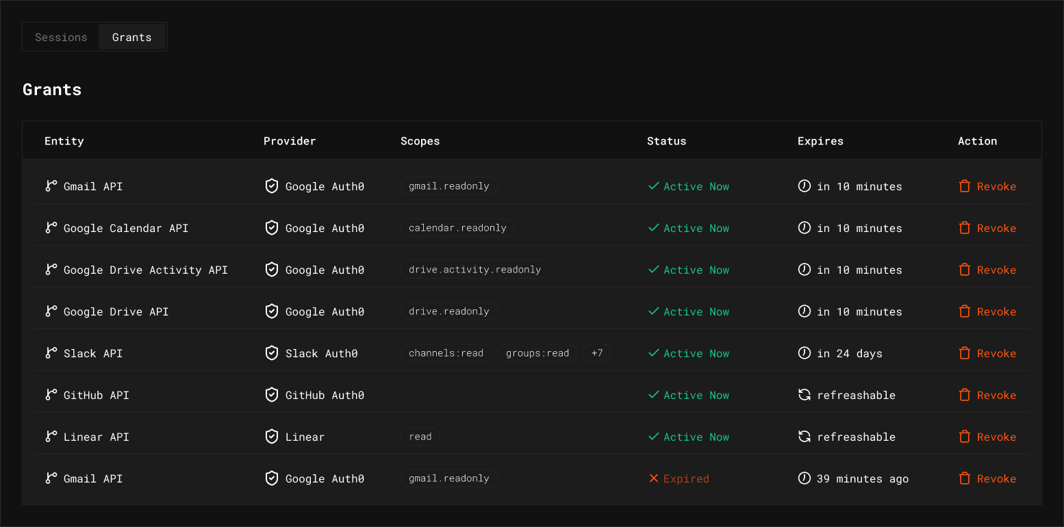Switch to the Sessions tab
1064x527 pixels.
coord(61,38)
